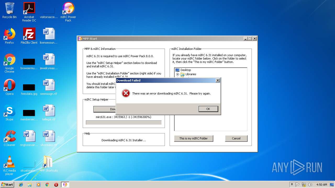The height and width of the screenshot is (188, 335).
Task: Open Windows Media Player from taskbar
Action: (x=38, y=185)
